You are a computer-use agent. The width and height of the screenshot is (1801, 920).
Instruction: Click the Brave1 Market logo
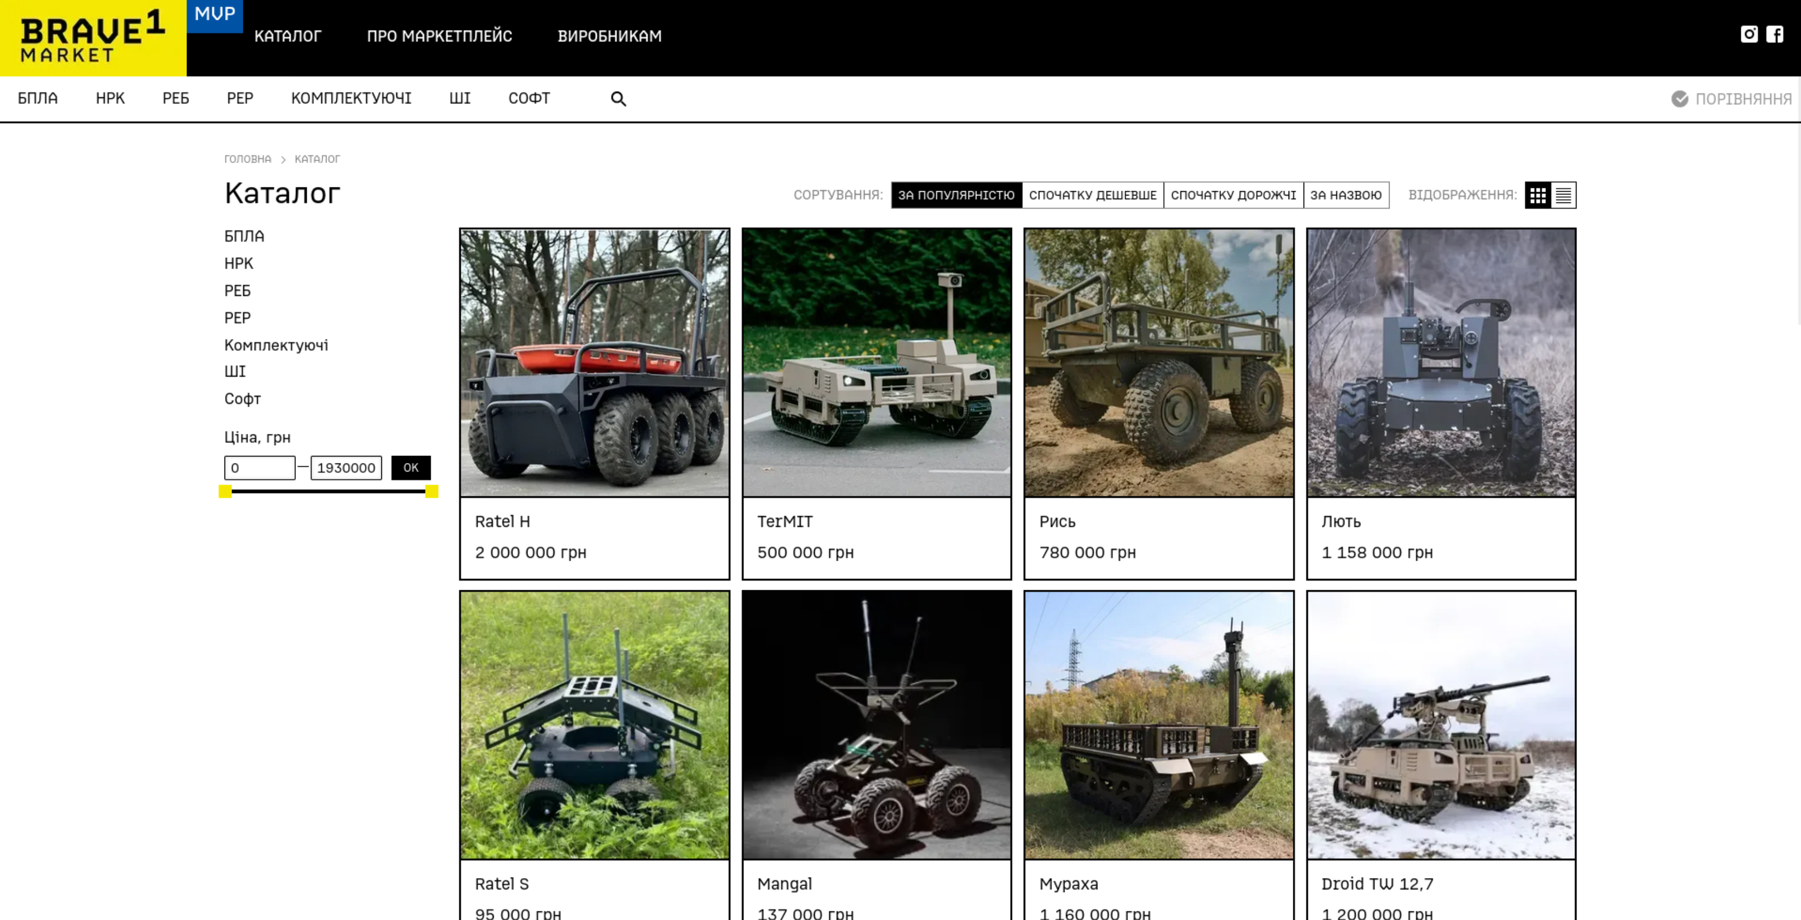pyautogui.click(x=93, y=38)
